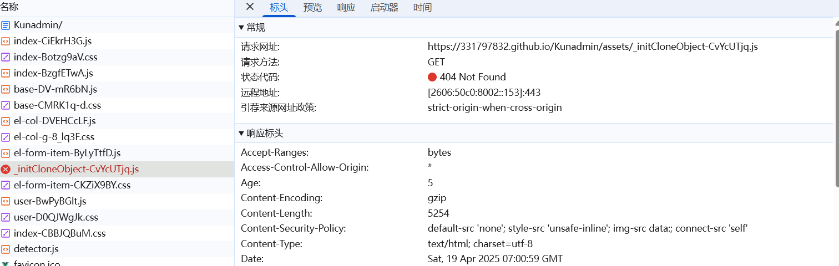Click the stylesheet icon beside el-form-item-CKZiX9BY.css

coord(6,185)
